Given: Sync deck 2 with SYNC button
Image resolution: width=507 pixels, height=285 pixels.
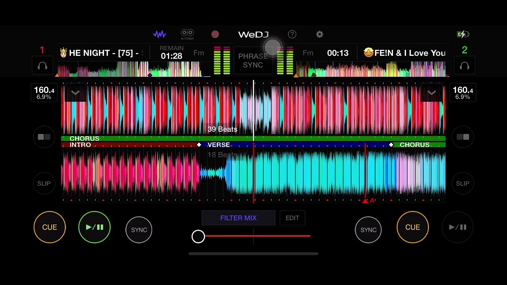Looking at the screenshot, I should tap(368, 230).
